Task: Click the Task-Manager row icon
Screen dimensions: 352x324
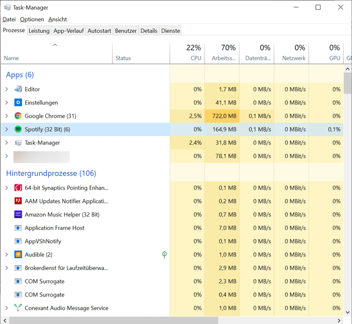Action: (x=18, y=143)
